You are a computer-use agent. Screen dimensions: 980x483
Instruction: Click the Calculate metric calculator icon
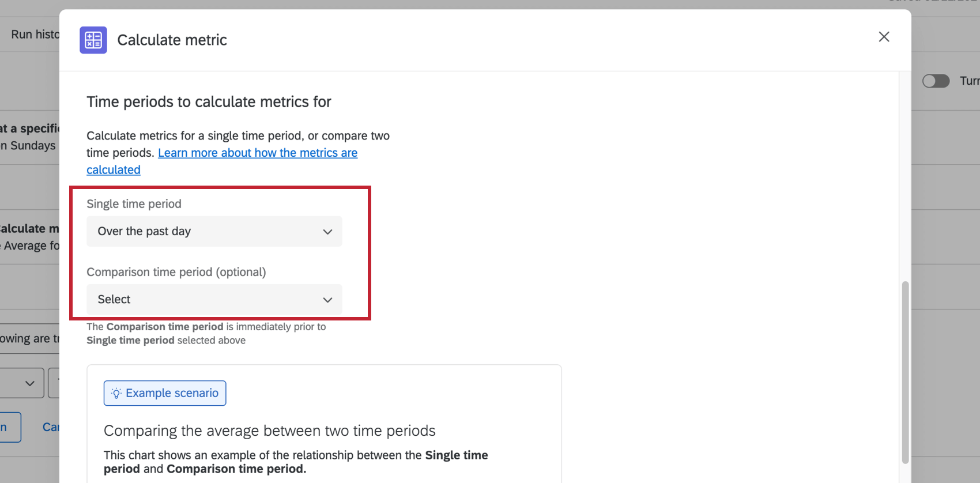click(93, 40)
